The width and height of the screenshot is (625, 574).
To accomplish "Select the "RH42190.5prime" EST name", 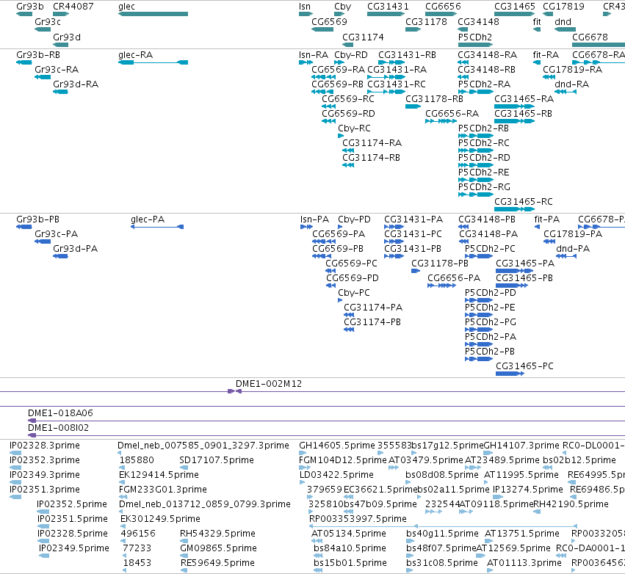I will (x=571, y=504).
